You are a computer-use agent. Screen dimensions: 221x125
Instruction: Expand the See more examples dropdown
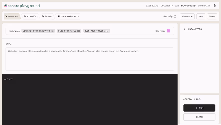[168, 31]
